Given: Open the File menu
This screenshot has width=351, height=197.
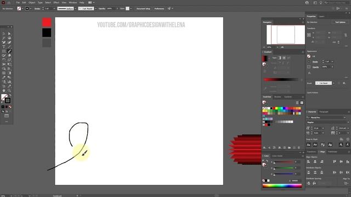Looking at the screenshot, I should point(18,2).
